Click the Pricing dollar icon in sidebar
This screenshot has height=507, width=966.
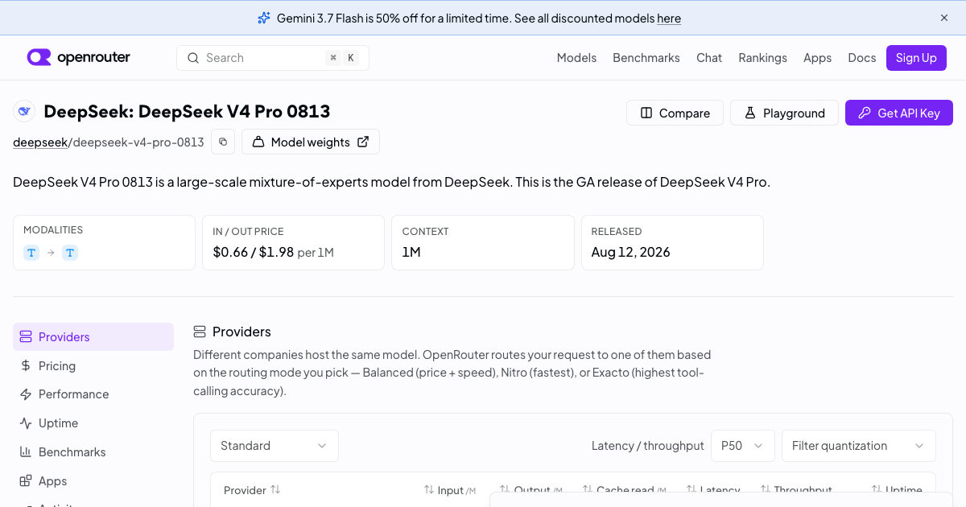[26, 366]
